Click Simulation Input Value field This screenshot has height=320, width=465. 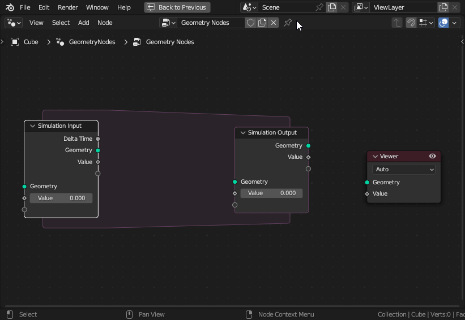click(61, 198)
